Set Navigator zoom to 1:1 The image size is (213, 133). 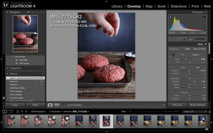pos(37,12)
